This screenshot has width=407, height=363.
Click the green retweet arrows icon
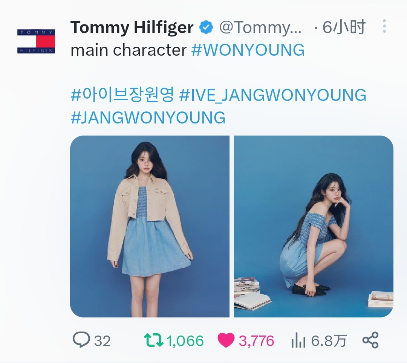coord(153,340)
